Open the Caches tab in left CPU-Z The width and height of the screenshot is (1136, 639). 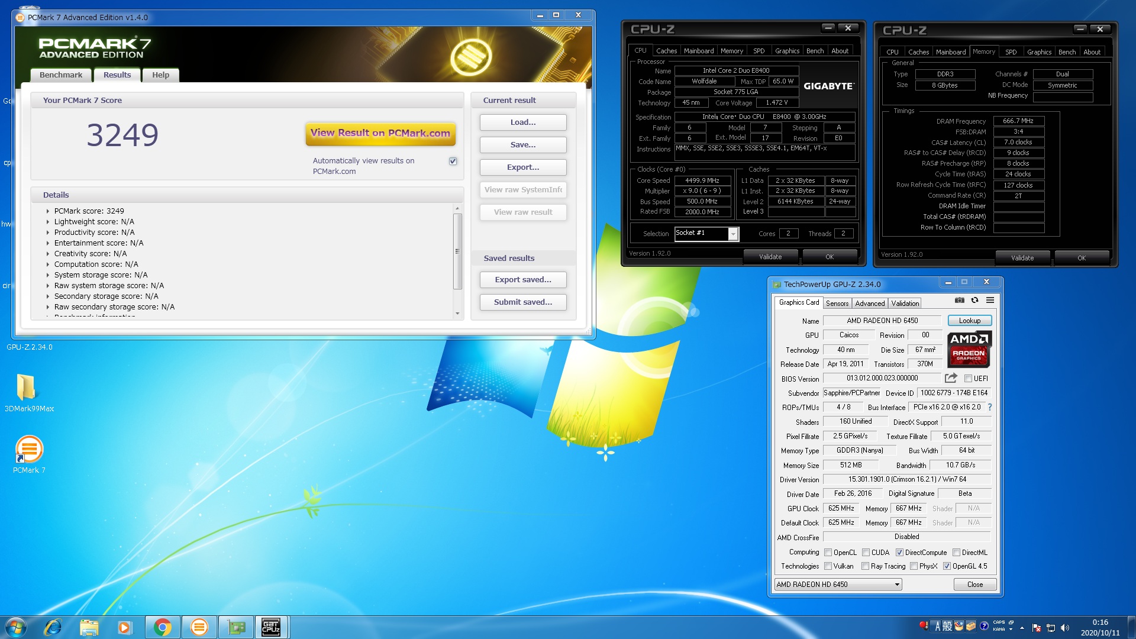click(x=666, y=51)
